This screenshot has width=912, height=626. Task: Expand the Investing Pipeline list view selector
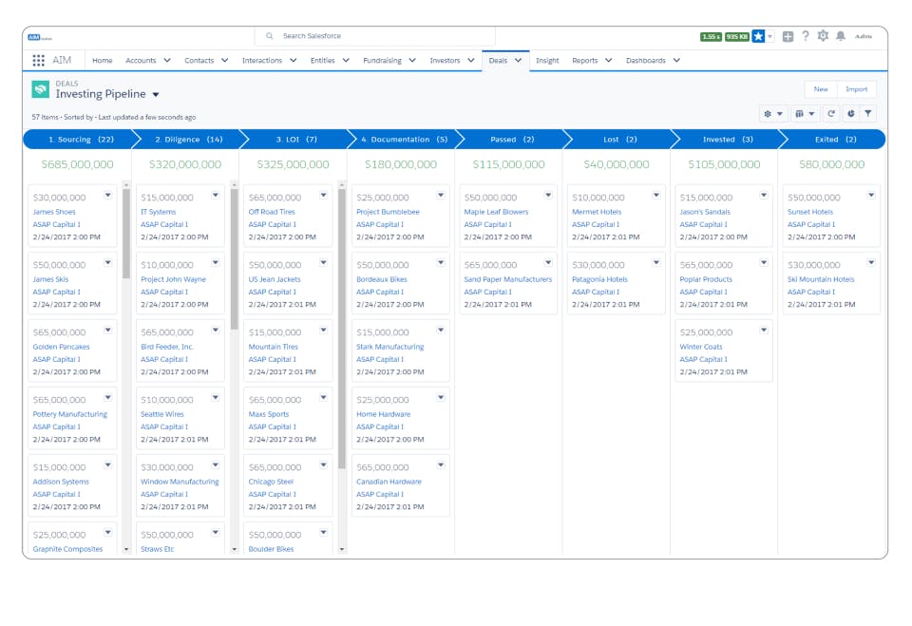[x=156, y=94]
